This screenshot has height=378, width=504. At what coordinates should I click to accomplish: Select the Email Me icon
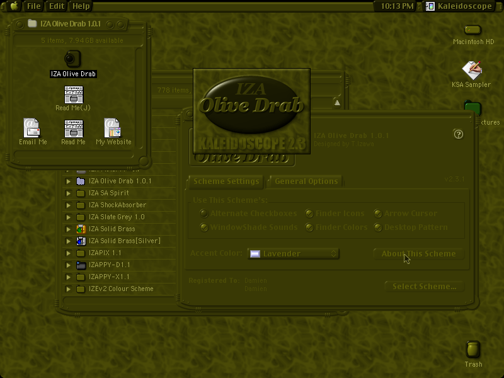[31, 128]
